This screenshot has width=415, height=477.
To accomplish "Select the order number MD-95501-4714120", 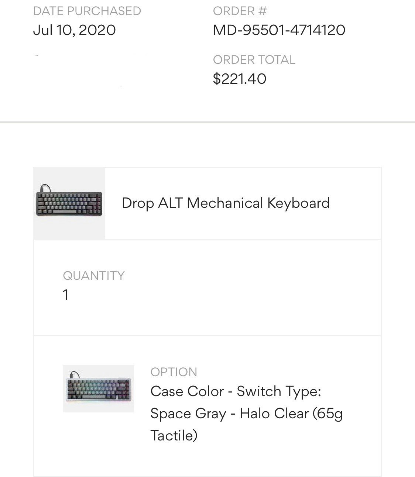I will tap(279, 30).
